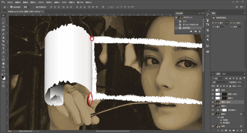Viewport: 247px width, 133px height.
Task: Select the Rectangle shape tool
Action: (x=3, y=60)
